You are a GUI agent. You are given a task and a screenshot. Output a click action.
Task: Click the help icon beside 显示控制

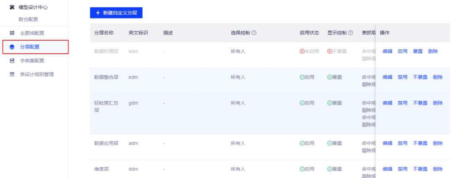[x=351, y=33]
